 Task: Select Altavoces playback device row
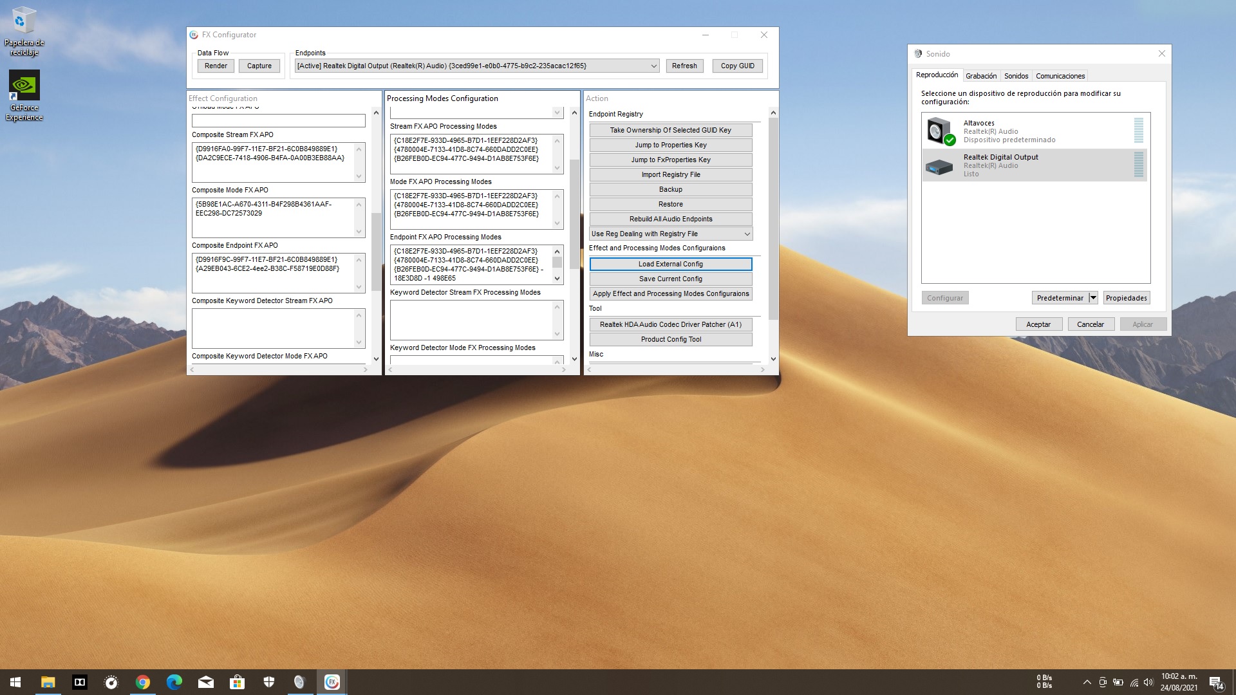tap(1035, 131)
